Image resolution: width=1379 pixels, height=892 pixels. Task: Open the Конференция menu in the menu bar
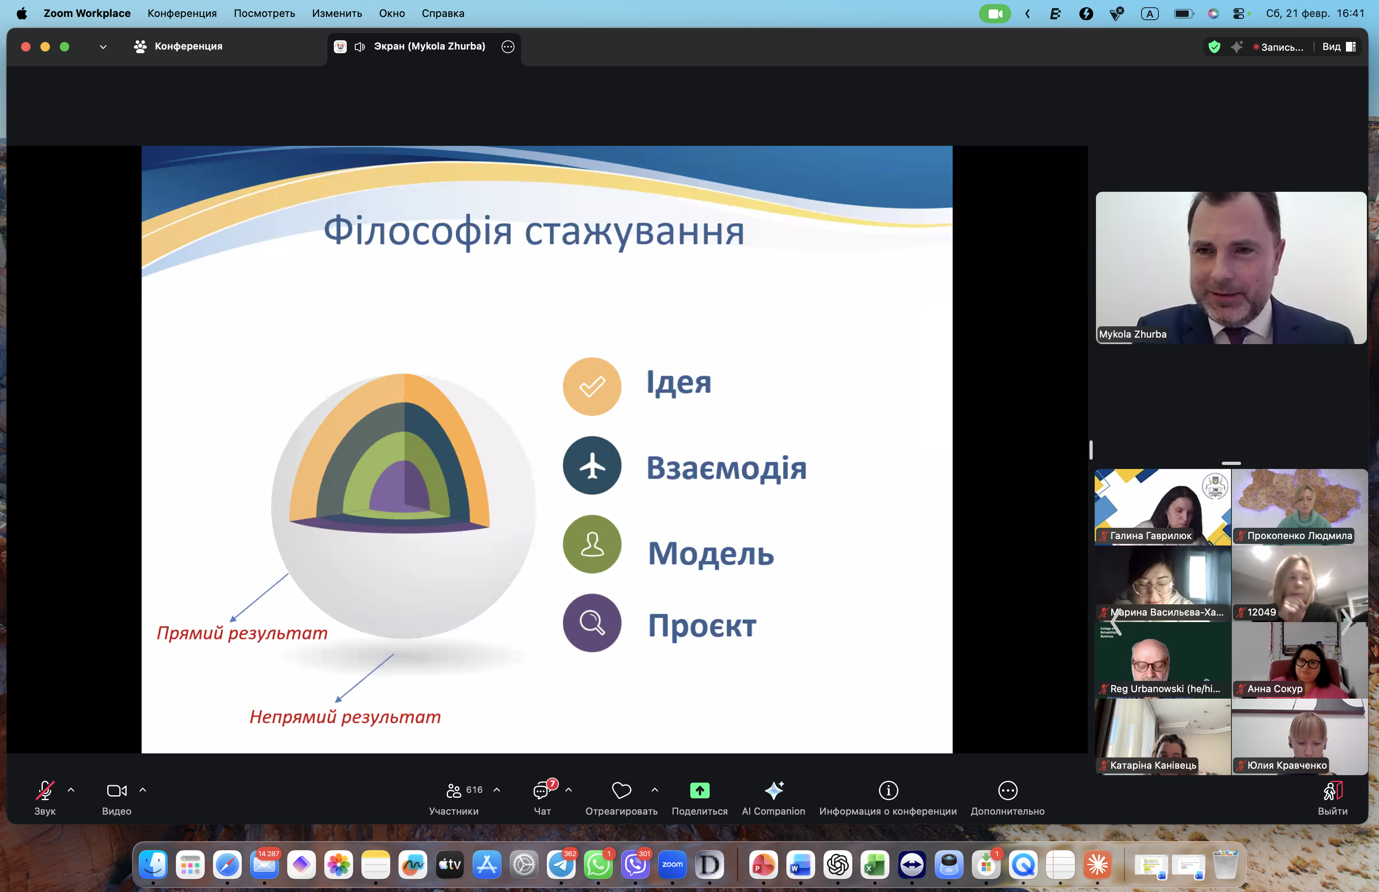pyautogui.click(x=182, y=13)
